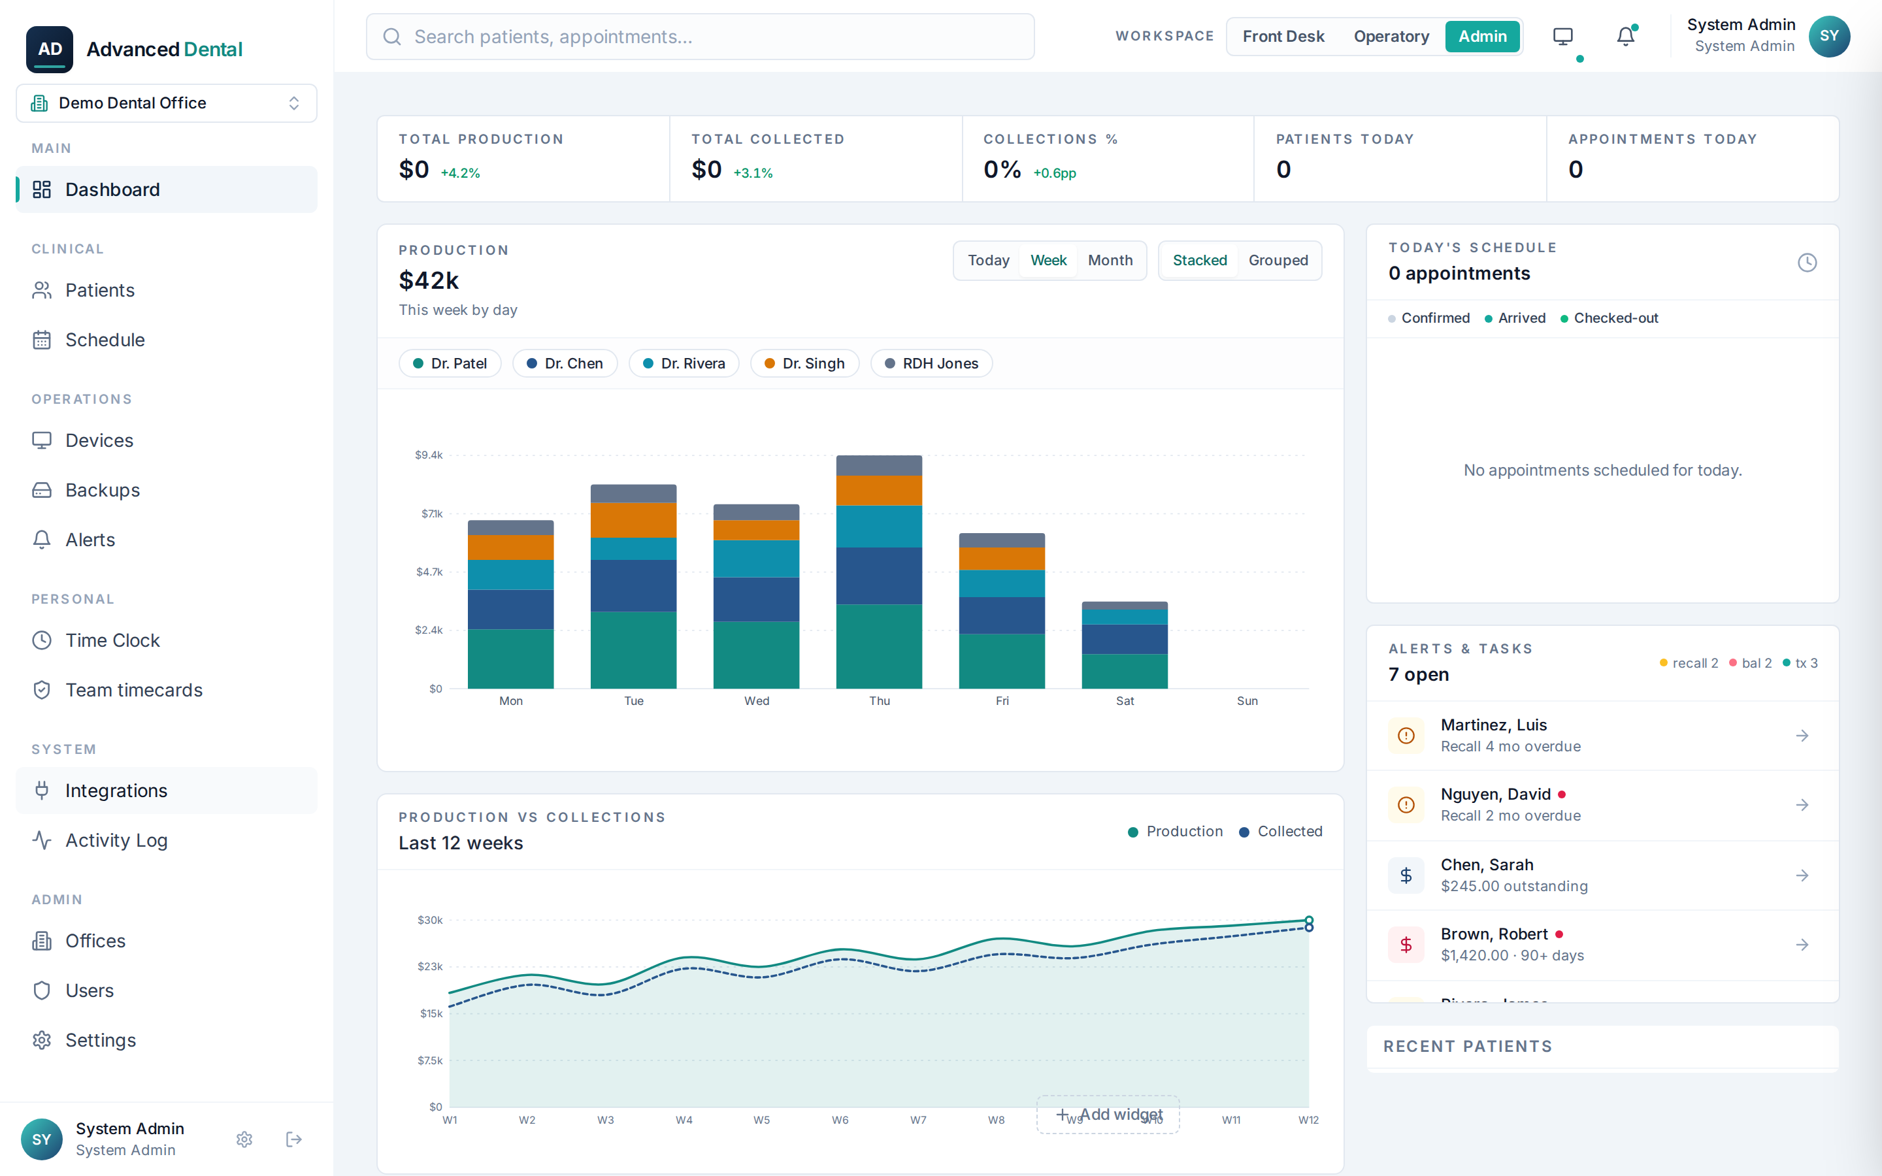Click the dollar icon for Chen, Sarah
1882x1176 pixels.
click(x=1406, y=875)
